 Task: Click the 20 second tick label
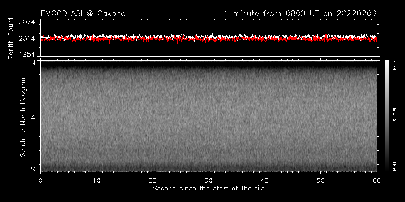pyautogui.click(x=153, y=180)
